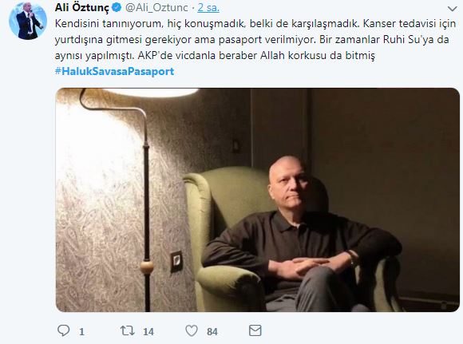Click the Ali Öztunç display name
463x344 pixels.
81,8
